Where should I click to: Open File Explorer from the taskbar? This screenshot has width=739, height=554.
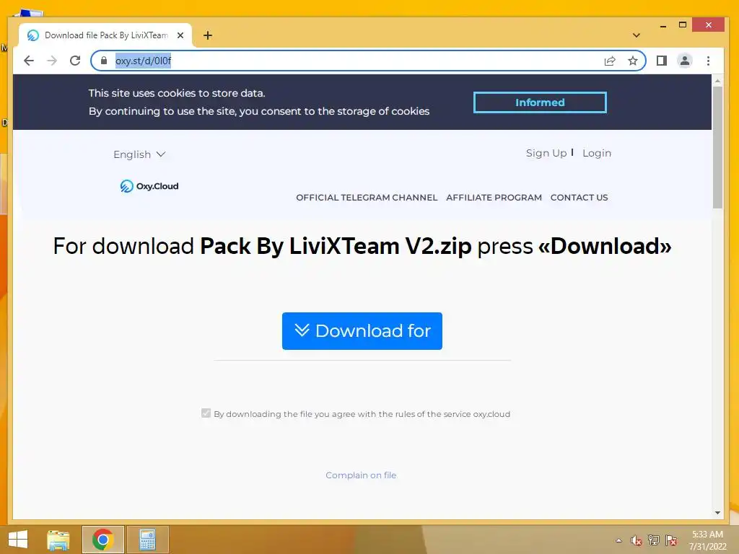coord(58,540)
